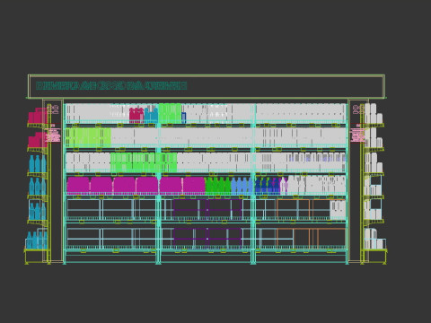
Task: Select the dark blue bottles on fourth shelf
Action: coord(268,186)
